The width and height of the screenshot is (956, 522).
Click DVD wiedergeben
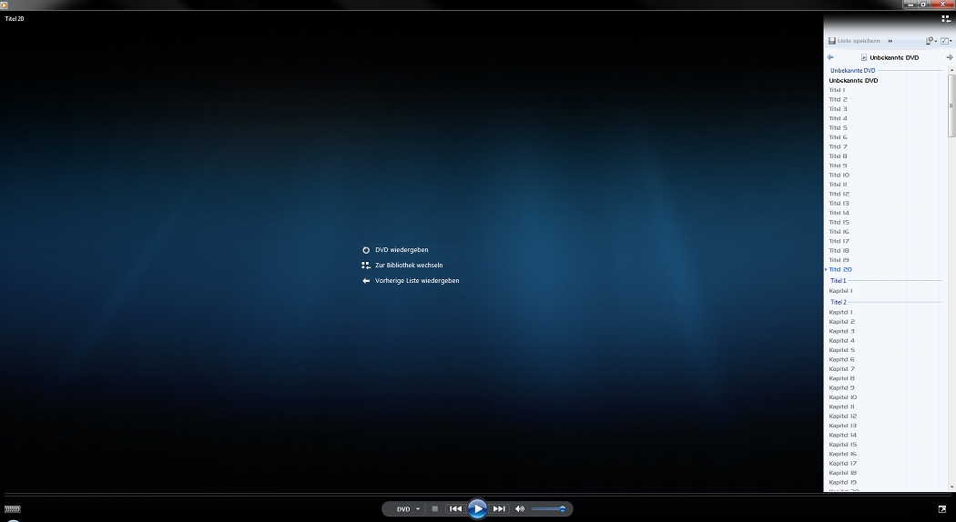tap(402, 250)
